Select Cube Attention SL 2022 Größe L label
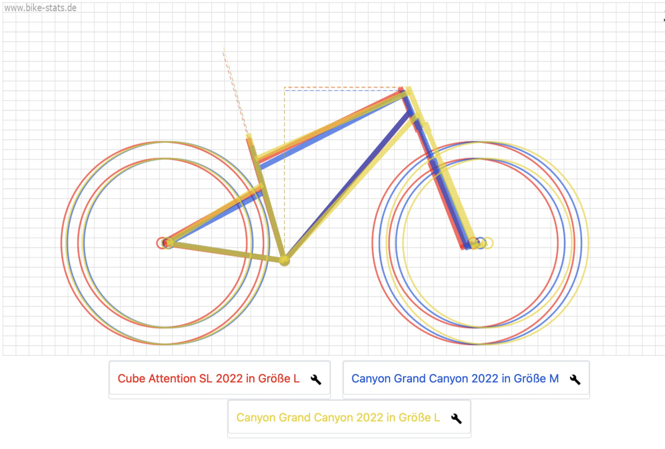Image resolution: width=665 pixels, height=449 pixels. (208, 379)
